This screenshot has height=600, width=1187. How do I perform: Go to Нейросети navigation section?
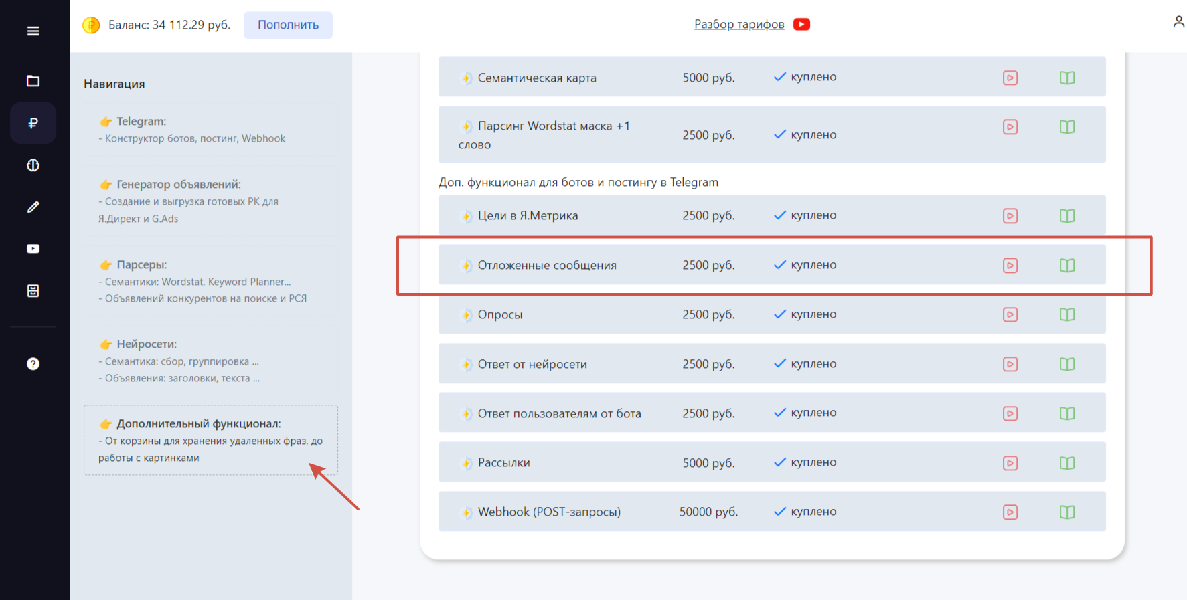[211, 361]
